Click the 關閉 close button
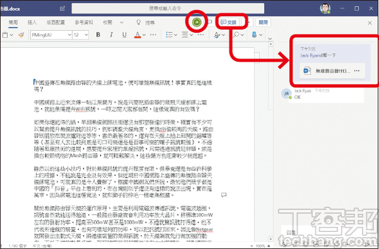 click(x=263, y=23)
